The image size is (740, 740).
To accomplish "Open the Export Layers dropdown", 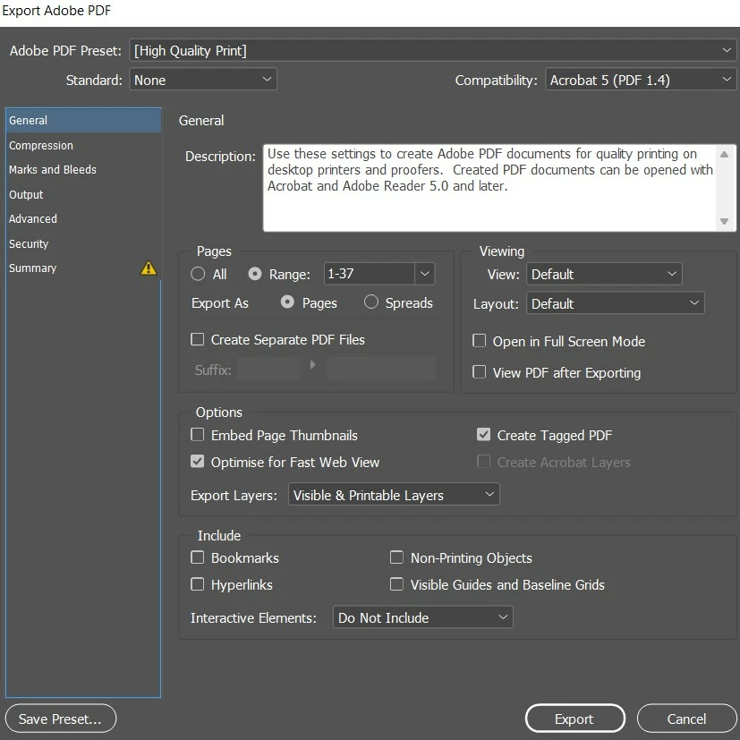I will point(394,494).
